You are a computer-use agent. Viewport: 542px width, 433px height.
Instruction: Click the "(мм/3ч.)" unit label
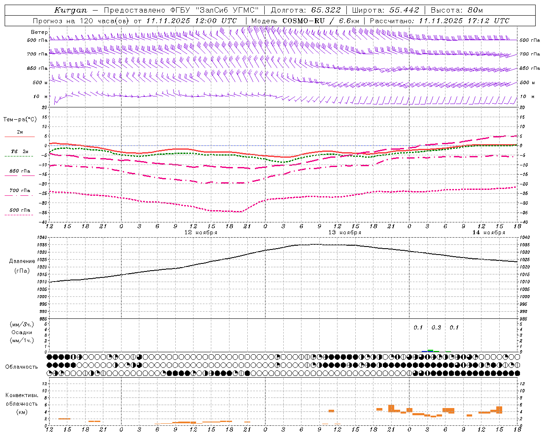click(22, 324)
